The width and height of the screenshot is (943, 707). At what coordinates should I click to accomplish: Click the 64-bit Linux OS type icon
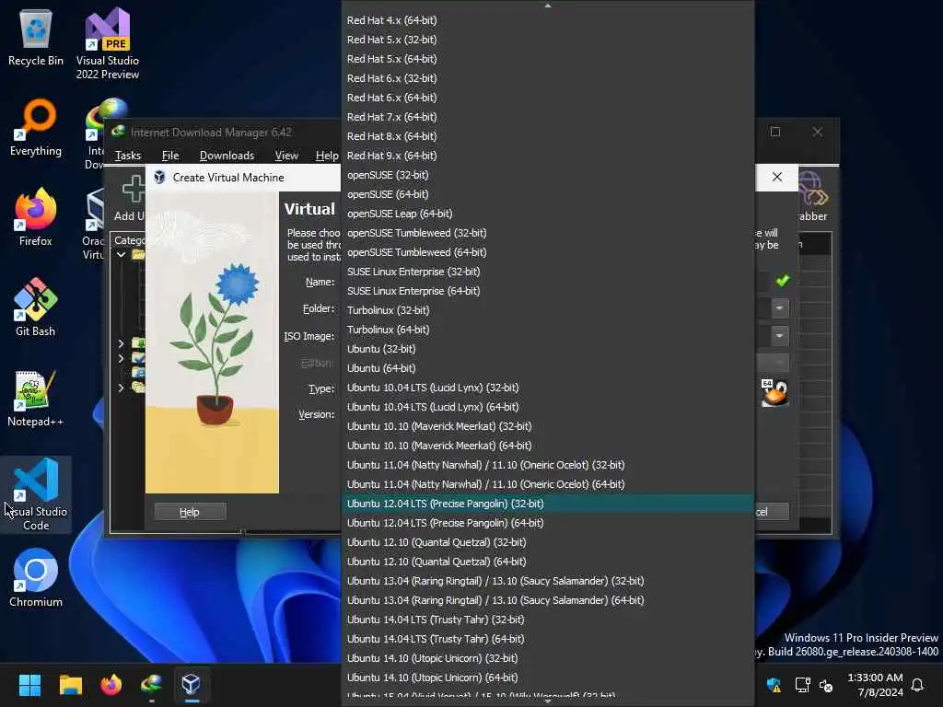tap(774, 393)
